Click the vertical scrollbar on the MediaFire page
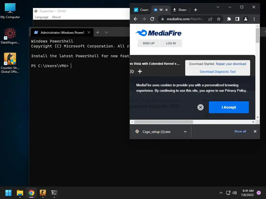266x199 pixels. point(257,35)
